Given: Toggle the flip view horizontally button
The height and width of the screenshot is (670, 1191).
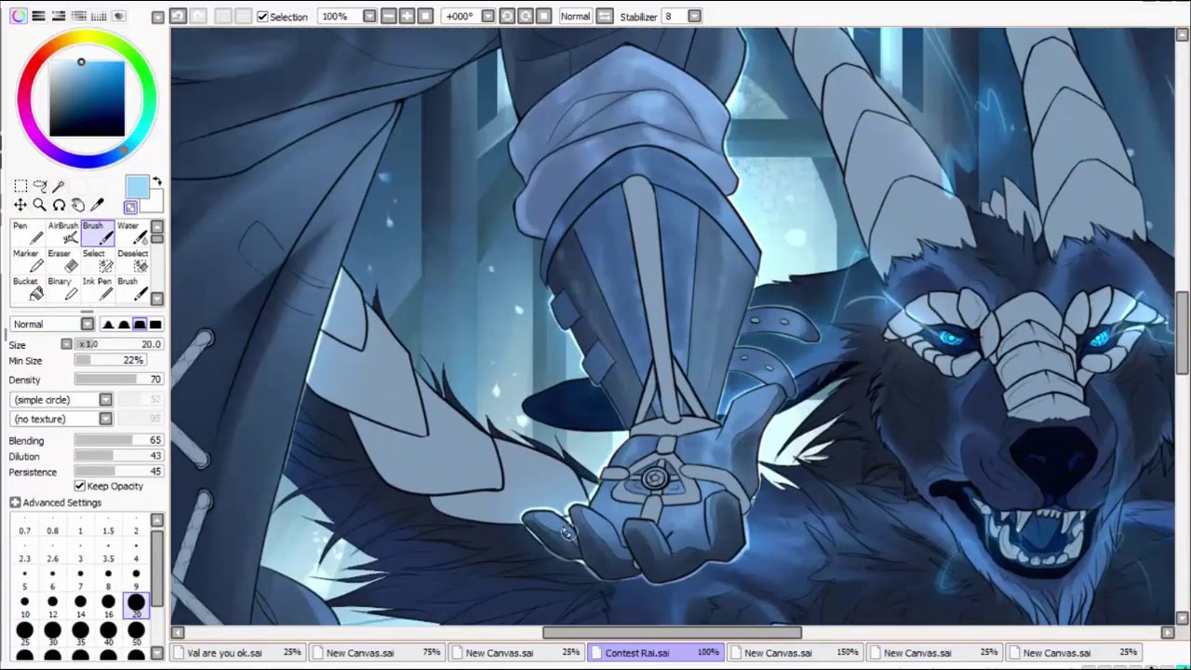Looking at the screenshot, I should [605, 16].
